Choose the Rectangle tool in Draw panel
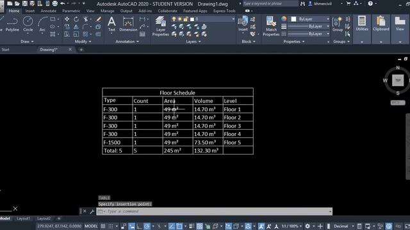410x230 pixels. coord(53,19)
